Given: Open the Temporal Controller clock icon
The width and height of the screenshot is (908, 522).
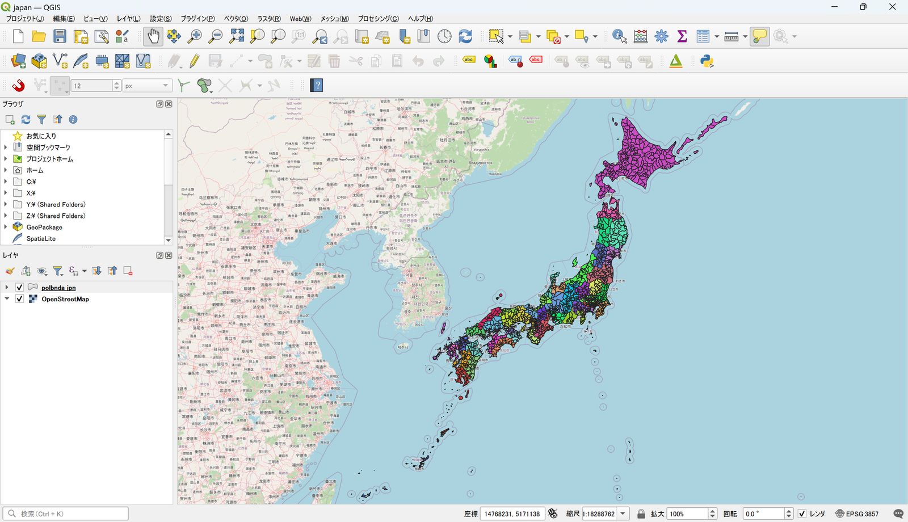Looking at the screenshot, I should (x=444, y=36).
